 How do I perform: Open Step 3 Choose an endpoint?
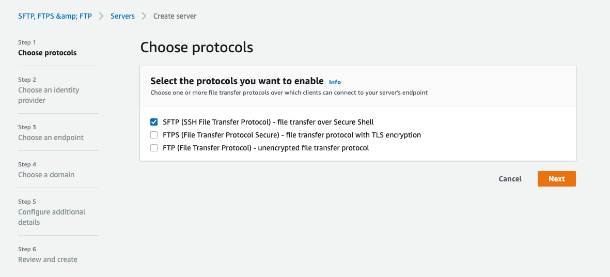[x=51, y=137]
